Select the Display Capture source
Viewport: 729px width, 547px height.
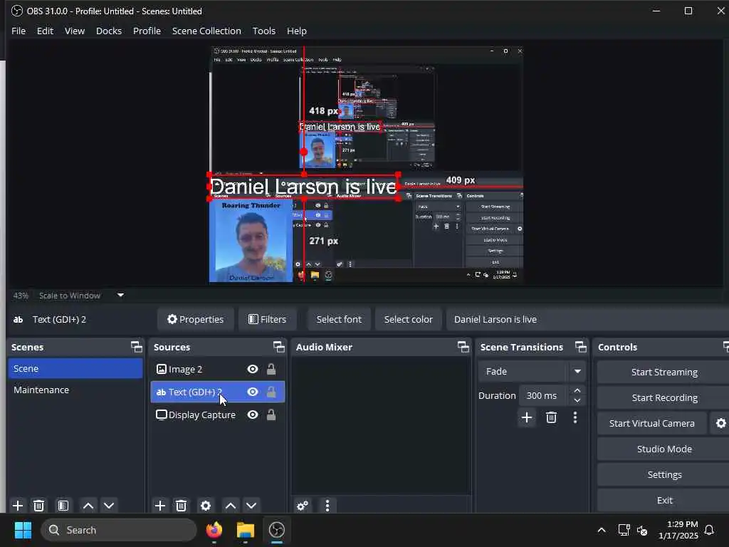pos(218,415)
